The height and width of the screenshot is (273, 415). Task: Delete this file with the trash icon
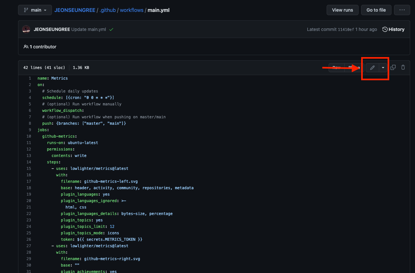point(403,68)
